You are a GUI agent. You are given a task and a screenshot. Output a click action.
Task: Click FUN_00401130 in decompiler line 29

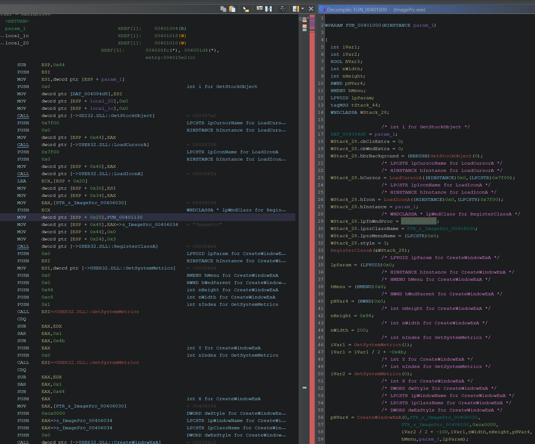419,221
